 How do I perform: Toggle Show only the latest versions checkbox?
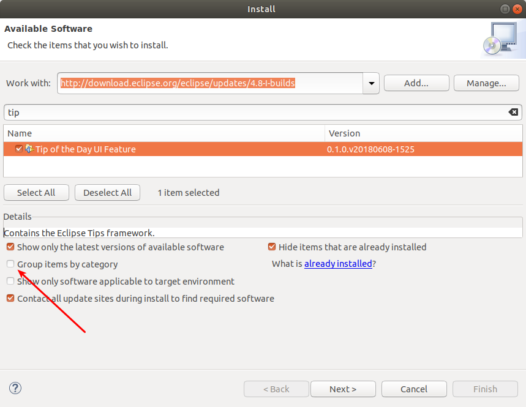[10, 247]
